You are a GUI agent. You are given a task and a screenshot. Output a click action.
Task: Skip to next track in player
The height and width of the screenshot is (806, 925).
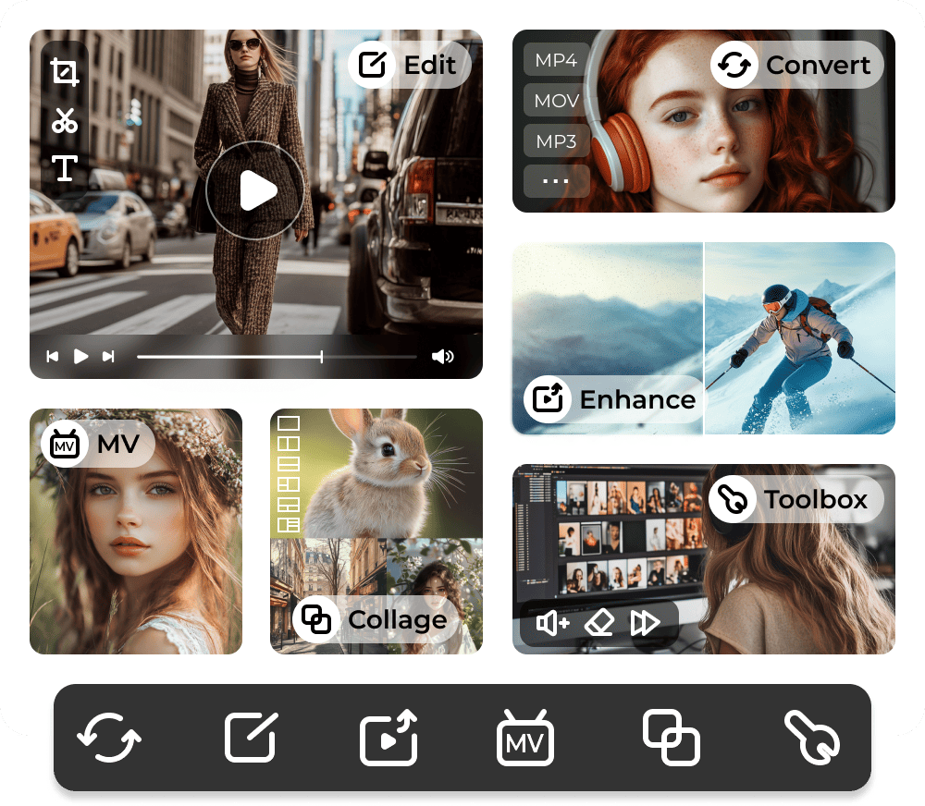click(x=108, y=356)
